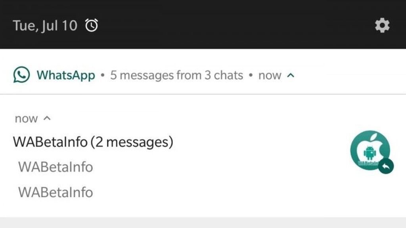Select the WhatsApp app name label
This screenshot has height=228, width=406.
point(66,75)
